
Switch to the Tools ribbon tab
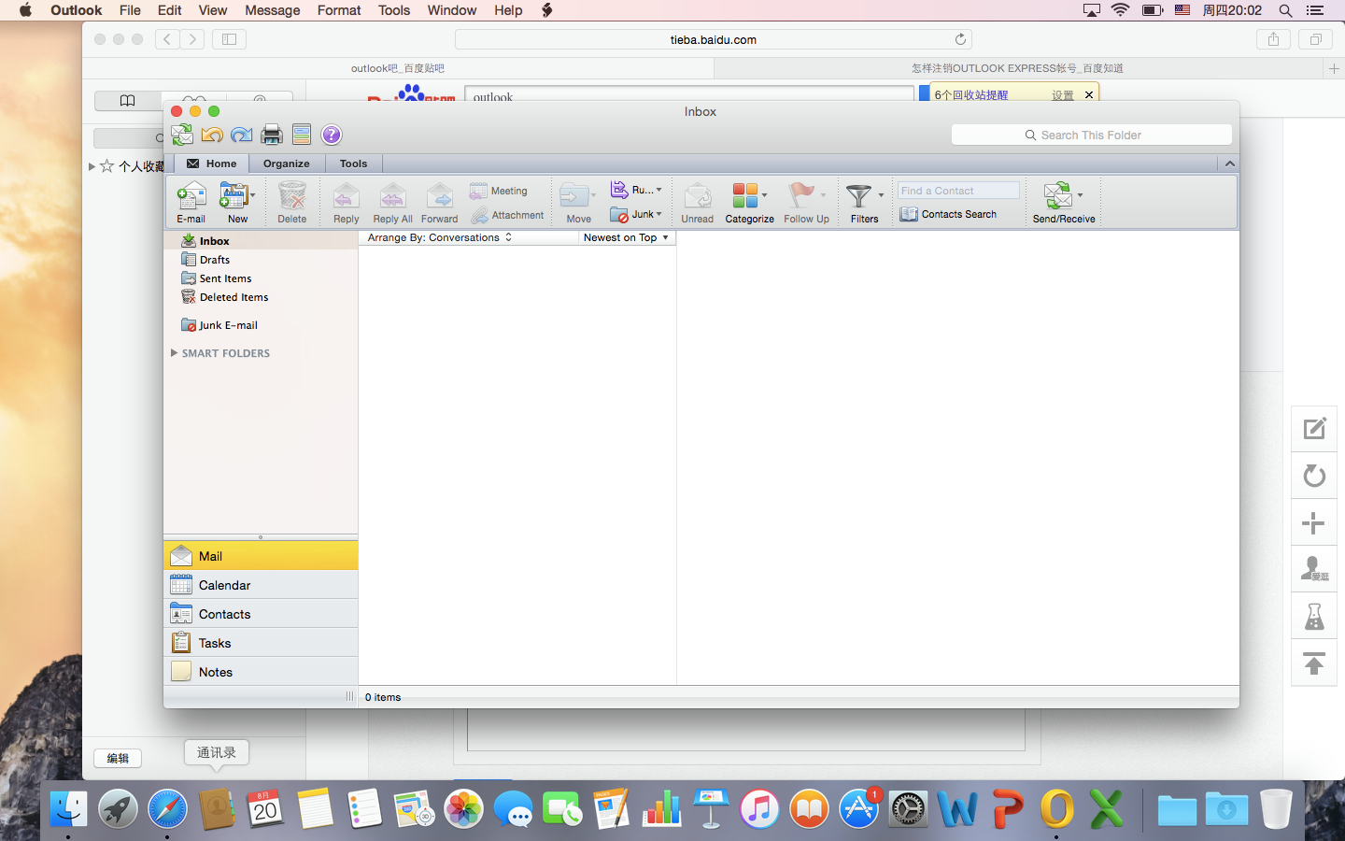click(x=354, y=164)
